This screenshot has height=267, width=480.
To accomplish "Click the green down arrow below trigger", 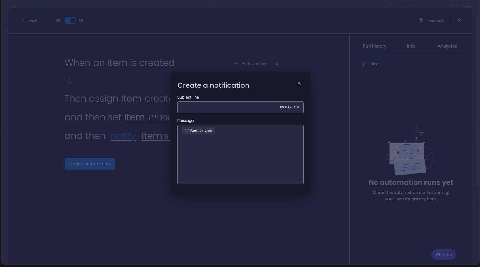I will click(x=70, y=81).
